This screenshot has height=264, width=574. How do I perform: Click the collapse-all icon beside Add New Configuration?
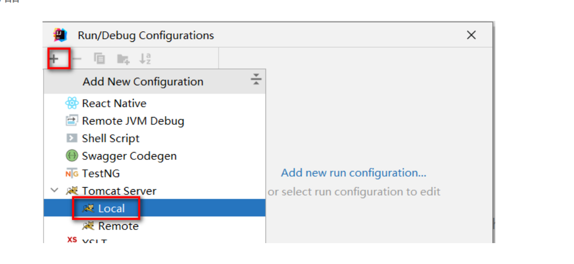[x=256, y=79]
